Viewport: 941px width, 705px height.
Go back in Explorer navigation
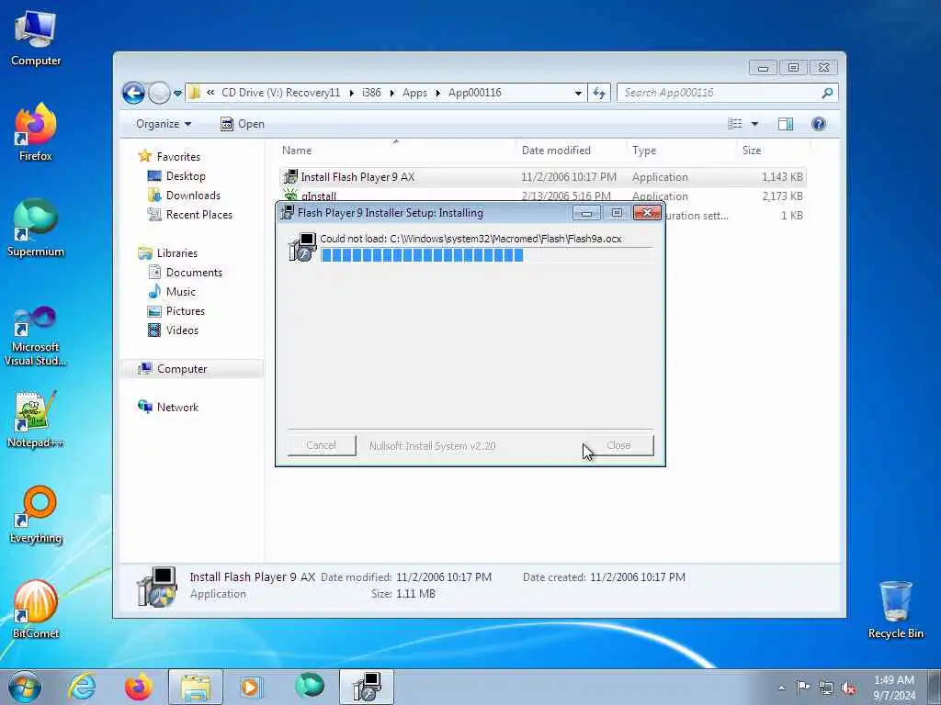pyautogui.click(x=133, y=93)
